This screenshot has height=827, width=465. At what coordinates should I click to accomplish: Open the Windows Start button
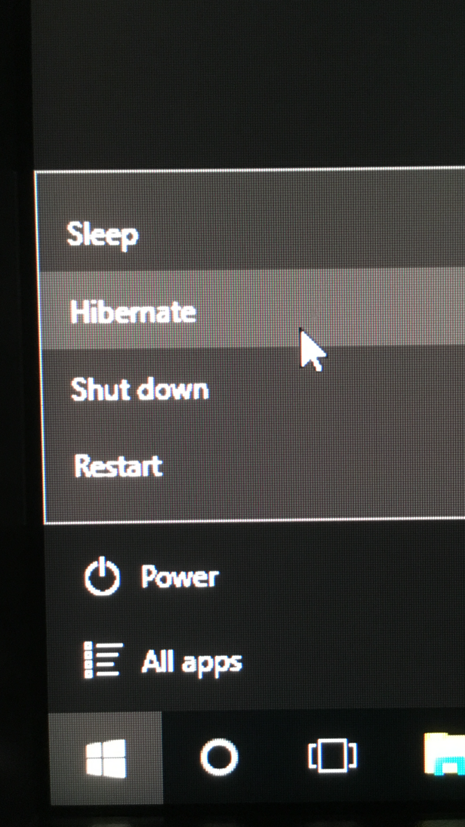click(x=106, y=758)
